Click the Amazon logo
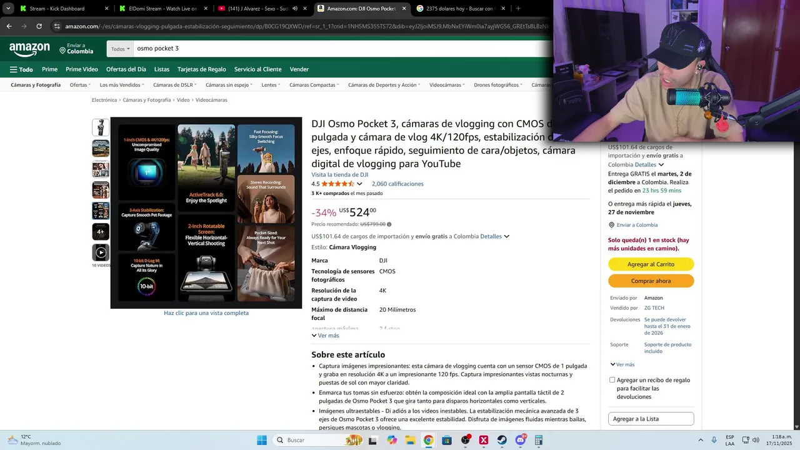The height and width of the screenshot is (450, 800). (29, 48)
